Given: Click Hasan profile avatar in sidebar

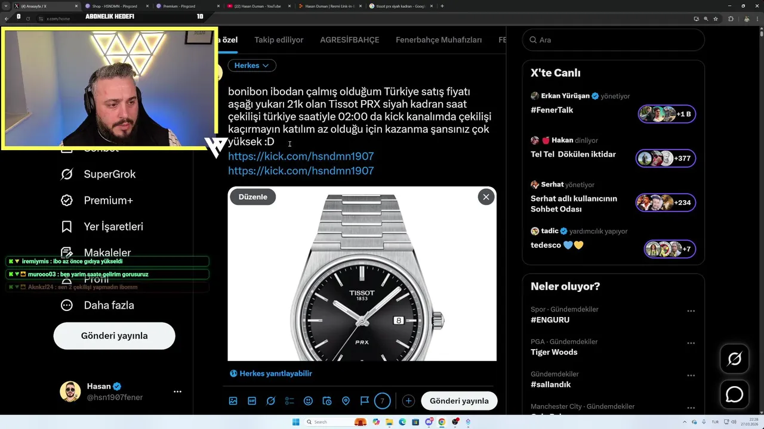Looking at the screenshot, I should click(x=70, y=391).
